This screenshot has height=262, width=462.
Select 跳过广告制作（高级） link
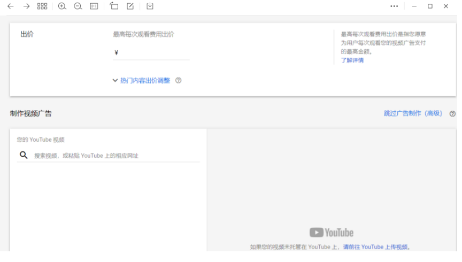click(x=413, y=113)
